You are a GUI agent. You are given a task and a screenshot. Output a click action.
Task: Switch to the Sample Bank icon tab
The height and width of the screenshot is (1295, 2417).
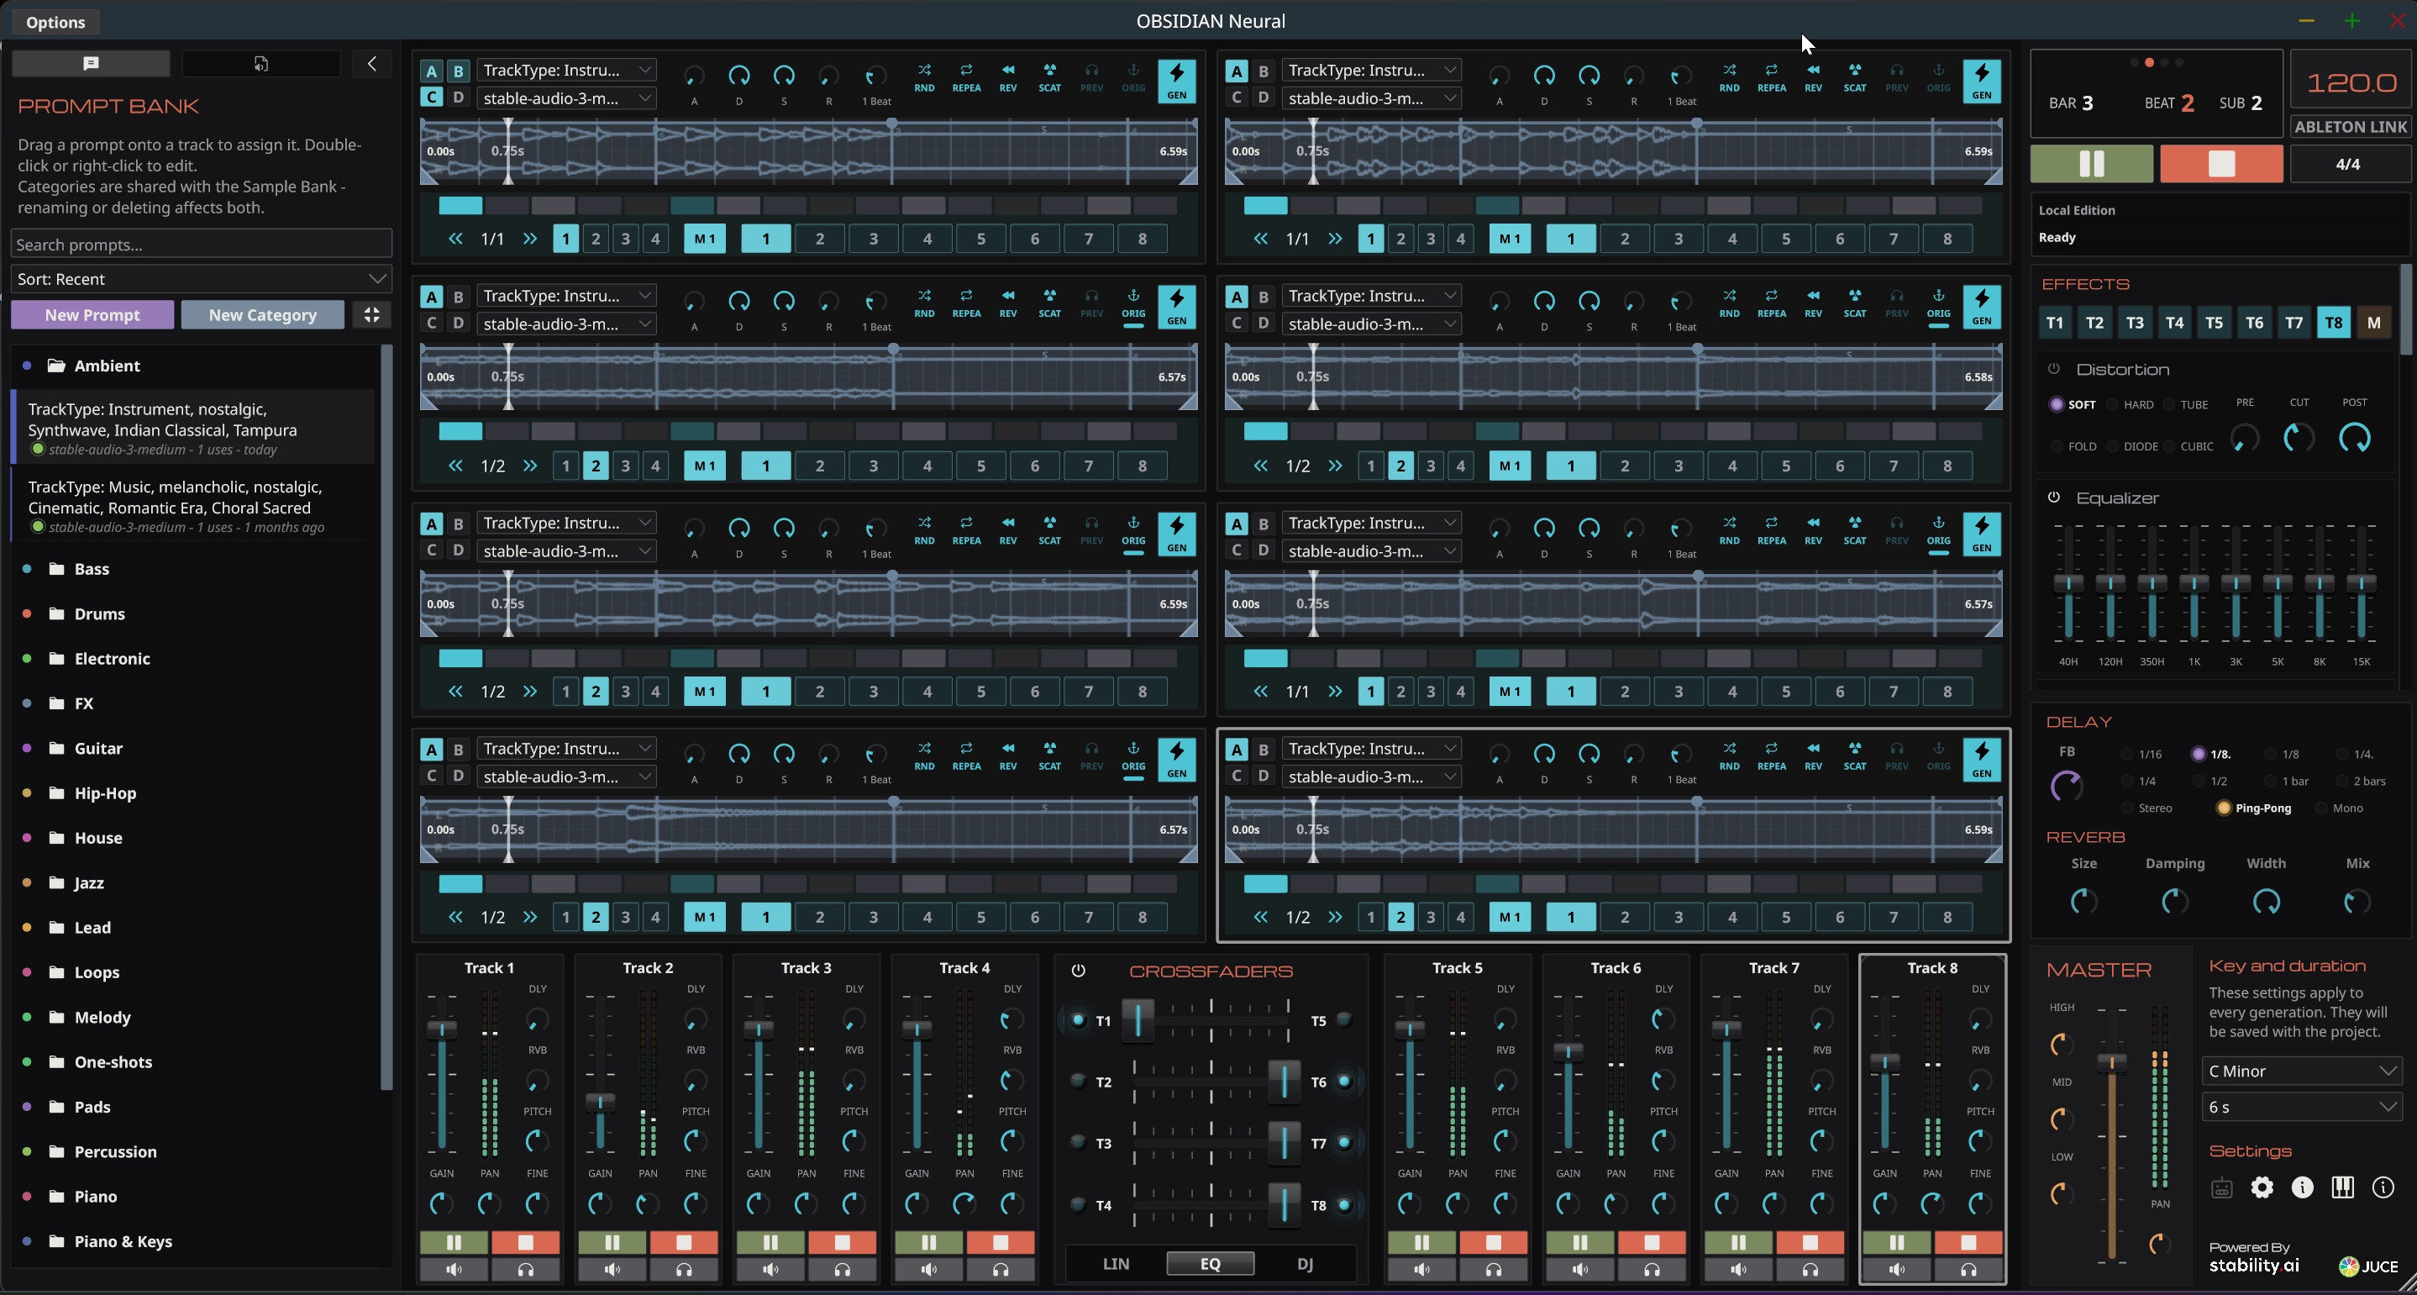tap(260, 64)
